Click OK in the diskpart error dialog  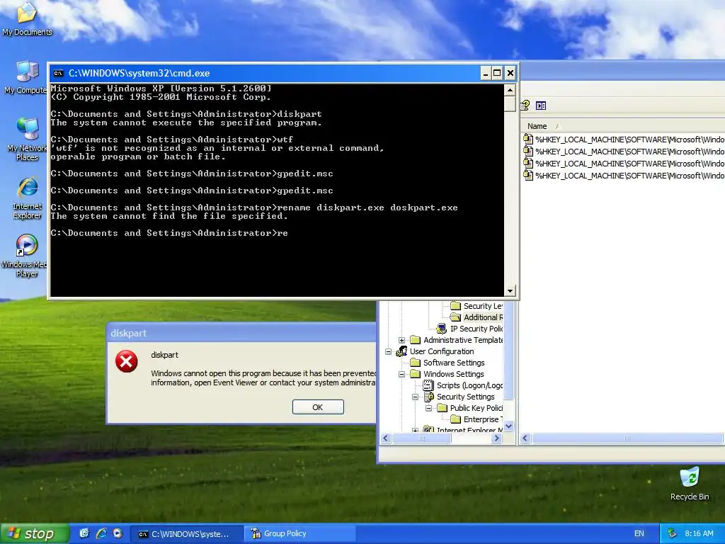(x=318, y=407)
